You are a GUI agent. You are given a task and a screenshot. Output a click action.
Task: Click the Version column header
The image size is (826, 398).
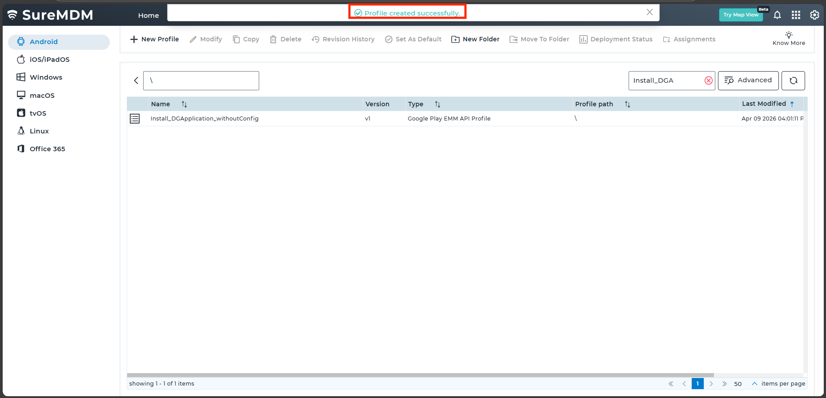tap(377, 104)
